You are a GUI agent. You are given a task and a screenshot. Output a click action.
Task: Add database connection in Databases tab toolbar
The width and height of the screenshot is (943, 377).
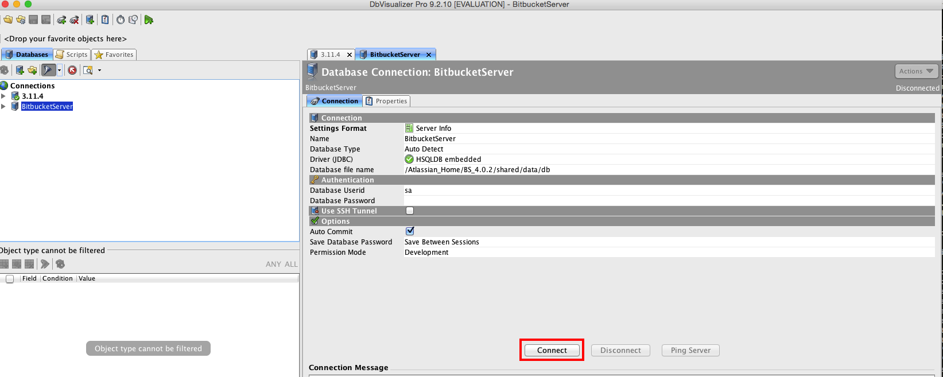pos(20,70)
